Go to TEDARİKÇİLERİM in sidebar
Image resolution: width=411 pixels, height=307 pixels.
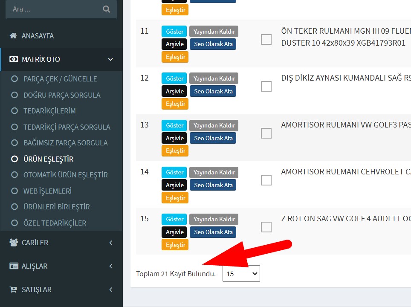pos(49,111)
